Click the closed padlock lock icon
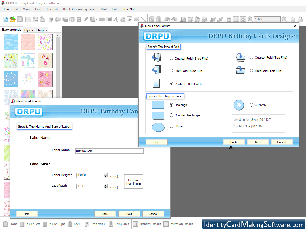Screen dimensions: 306x230 [293, 19]
